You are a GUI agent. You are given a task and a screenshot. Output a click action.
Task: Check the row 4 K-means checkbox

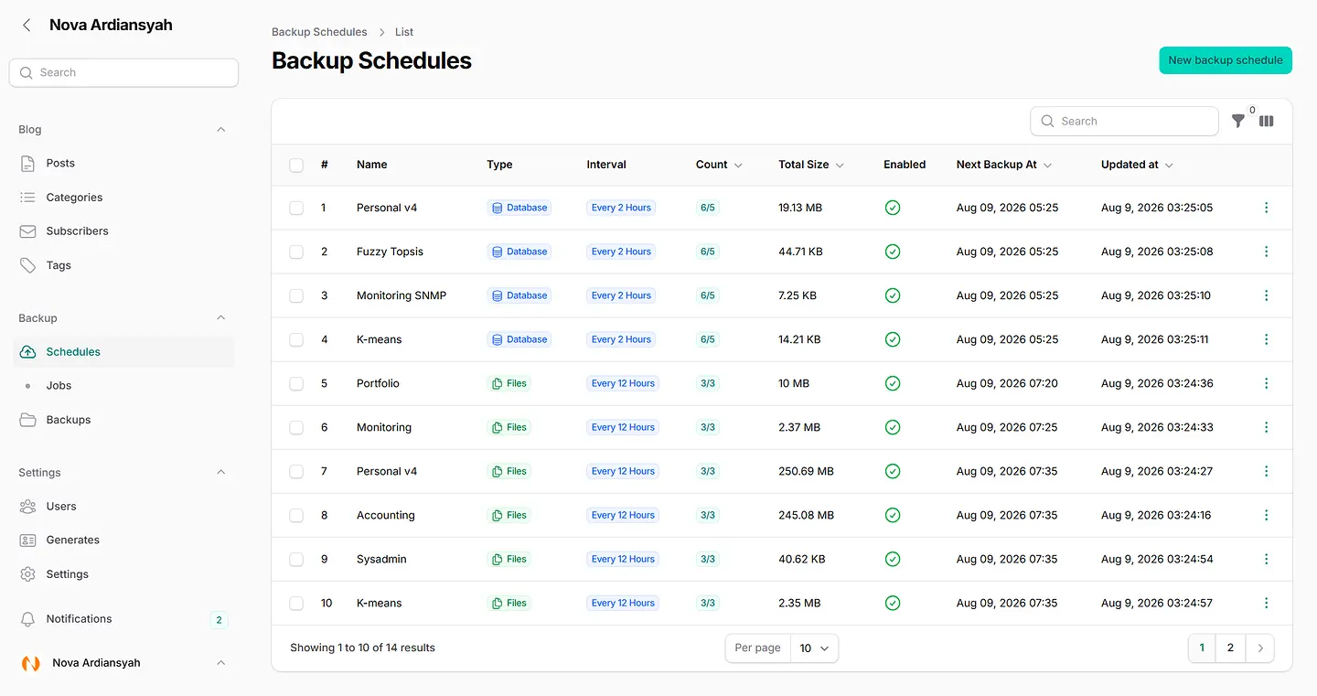(x=296, y=339)
